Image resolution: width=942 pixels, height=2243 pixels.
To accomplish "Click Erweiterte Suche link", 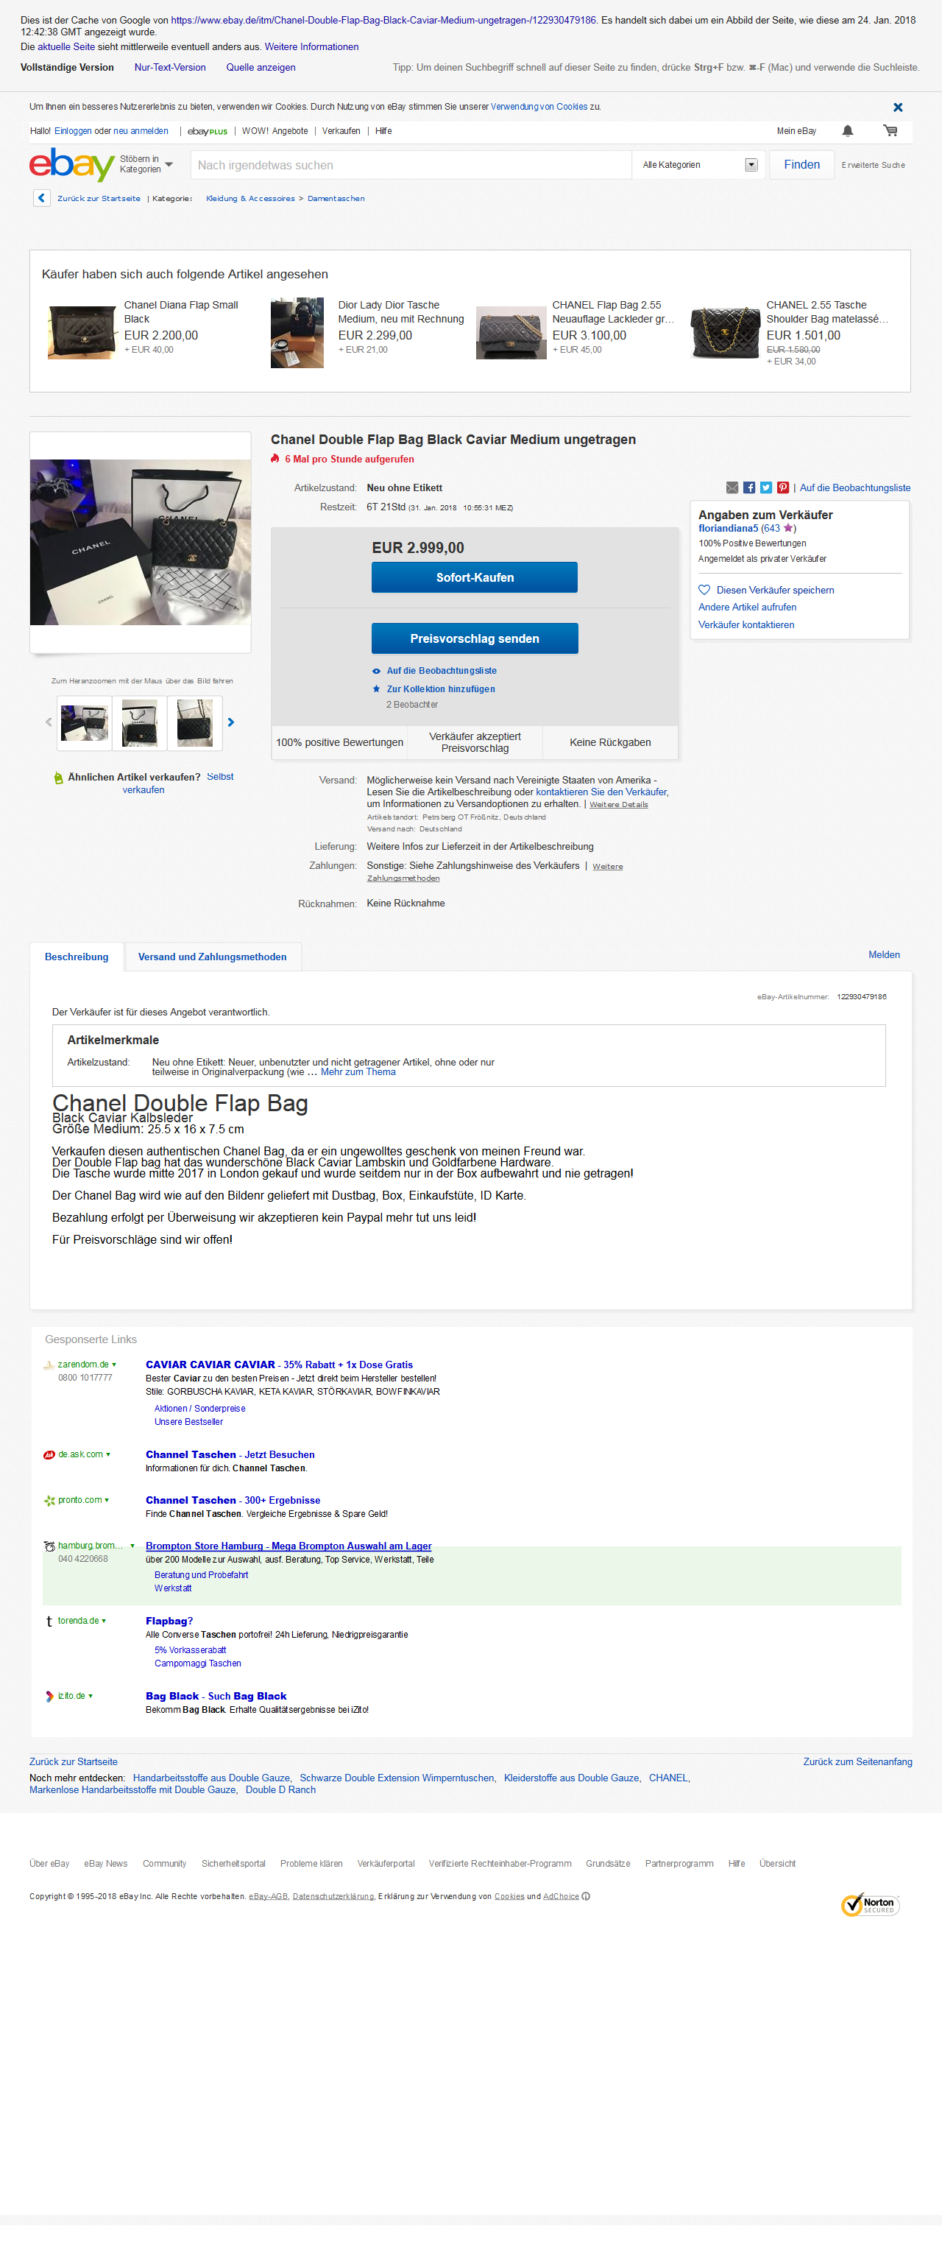I will tap(874, 166).
